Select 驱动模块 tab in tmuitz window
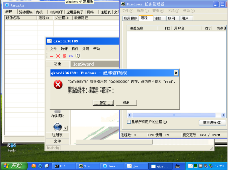This screenshot has width=228, height=170. (26, 12)
